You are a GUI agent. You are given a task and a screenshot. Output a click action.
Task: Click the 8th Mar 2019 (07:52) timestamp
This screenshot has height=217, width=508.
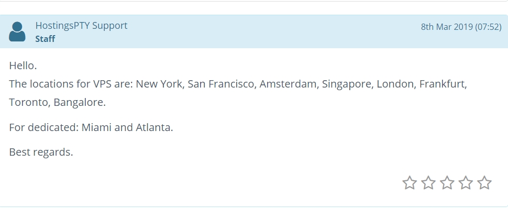pos(461,27)
